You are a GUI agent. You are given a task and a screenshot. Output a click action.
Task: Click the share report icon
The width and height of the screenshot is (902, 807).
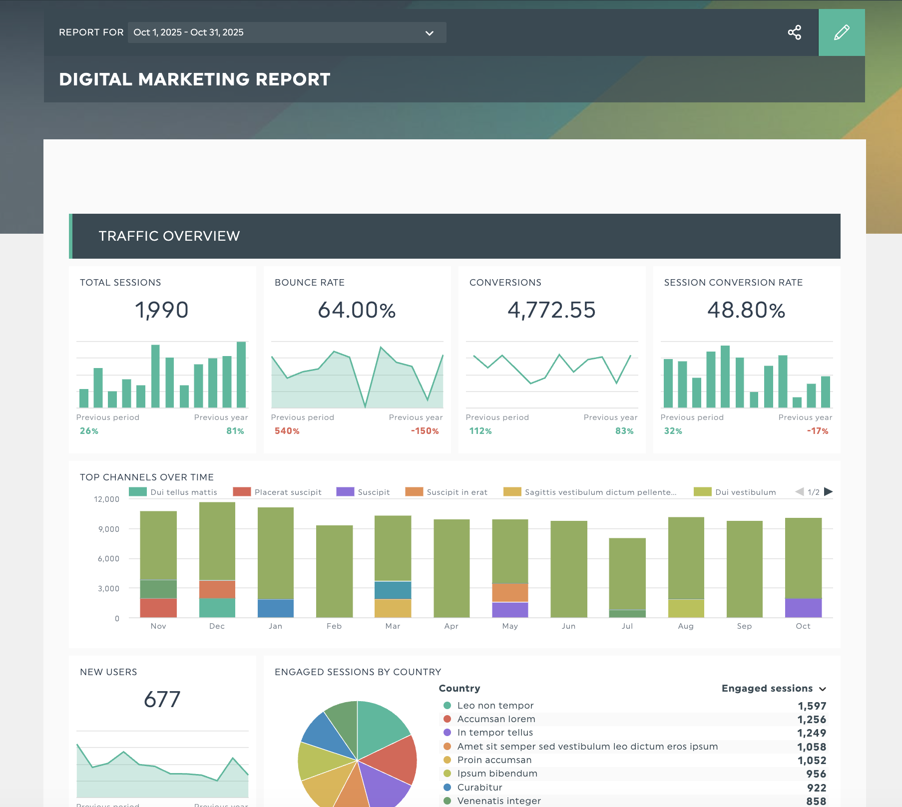(795, 32)
